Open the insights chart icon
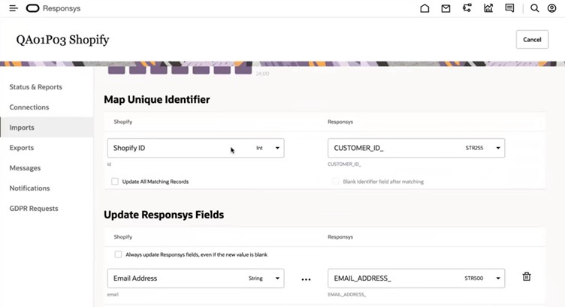The image size is (565, 307). click(x=488, y=8)
